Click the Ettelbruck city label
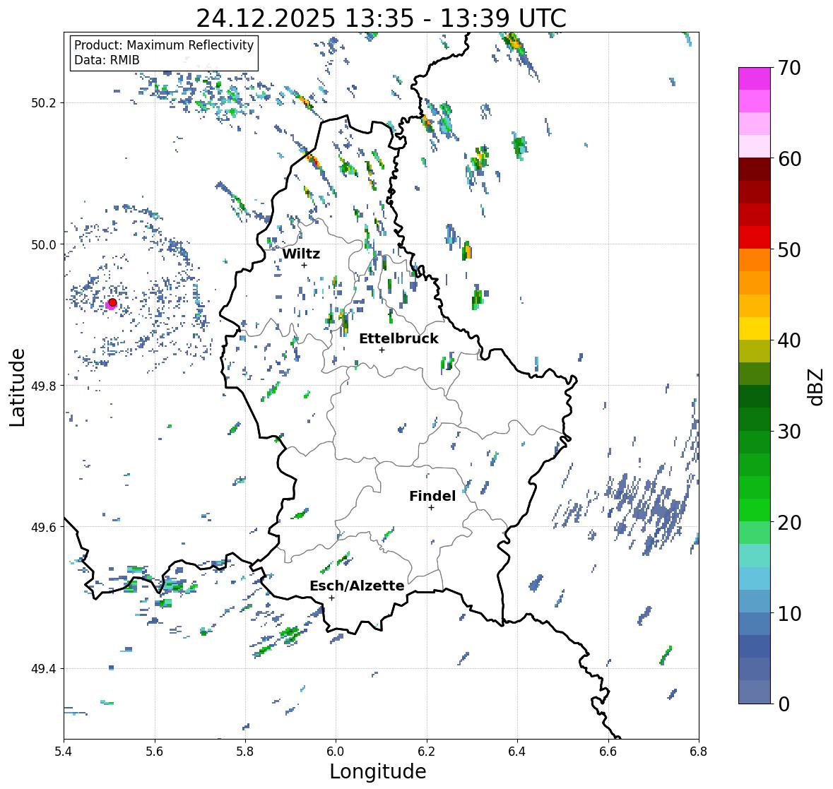 [x=399, y=338]
